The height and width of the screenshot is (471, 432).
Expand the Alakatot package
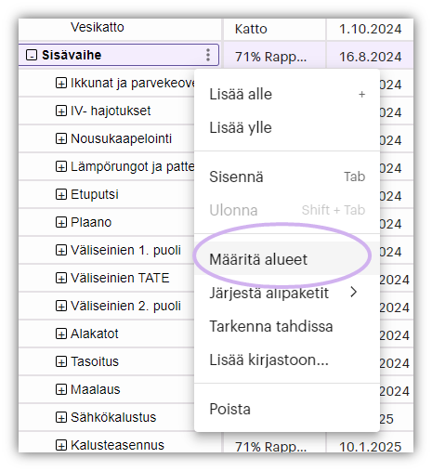tap(61, 334)
